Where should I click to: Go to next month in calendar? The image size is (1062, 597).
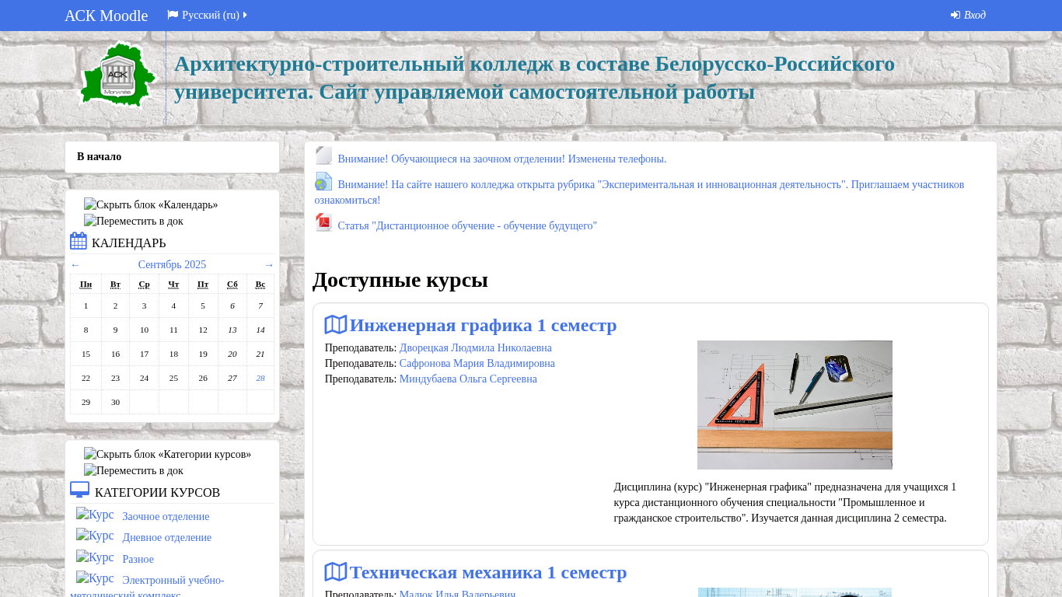(x=269, y=265)
